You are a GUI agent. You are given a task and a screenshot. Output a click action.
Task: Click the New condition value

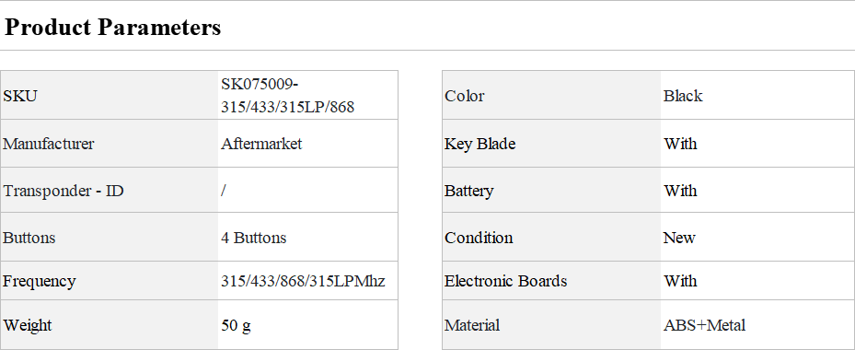(x=679, y=238)
